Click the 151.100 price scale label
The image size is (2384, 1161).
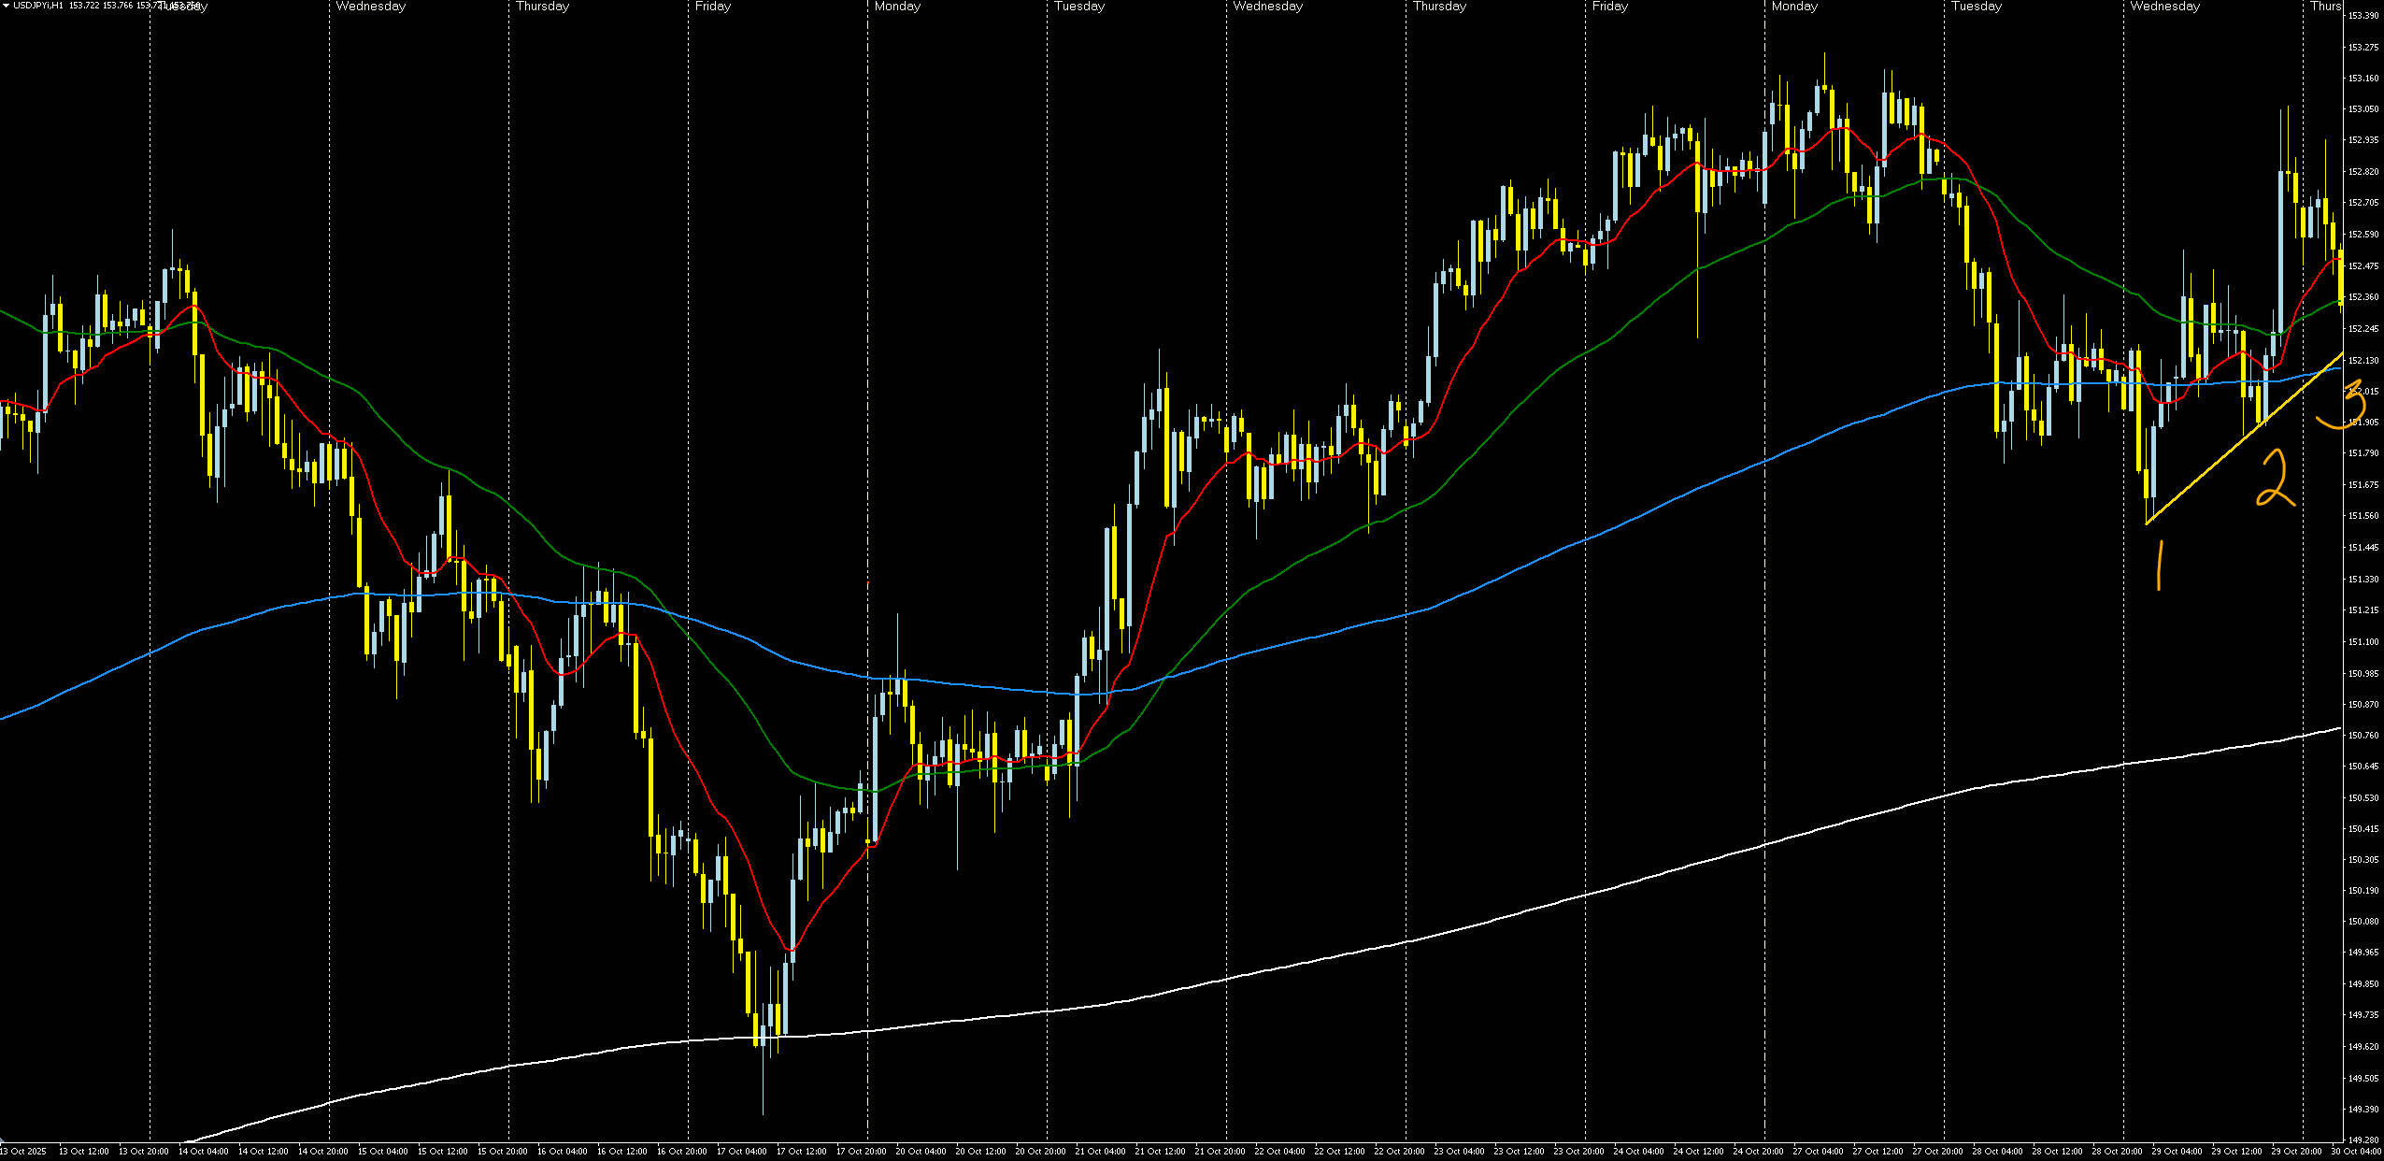tap(2363, 641)
